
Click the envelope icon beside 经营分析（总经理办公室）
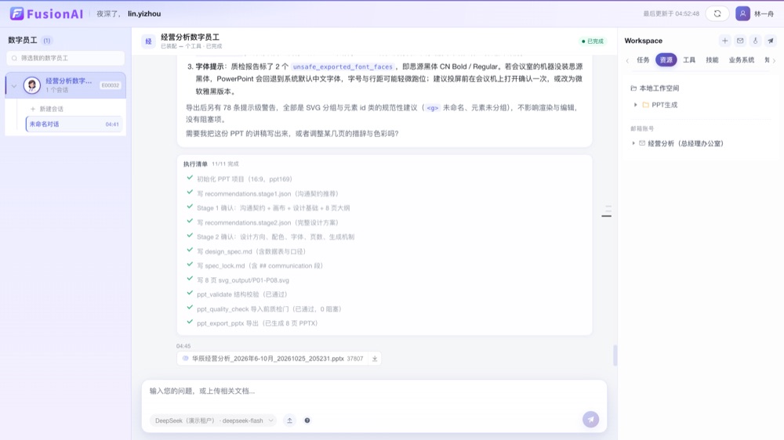pos(642,143)
